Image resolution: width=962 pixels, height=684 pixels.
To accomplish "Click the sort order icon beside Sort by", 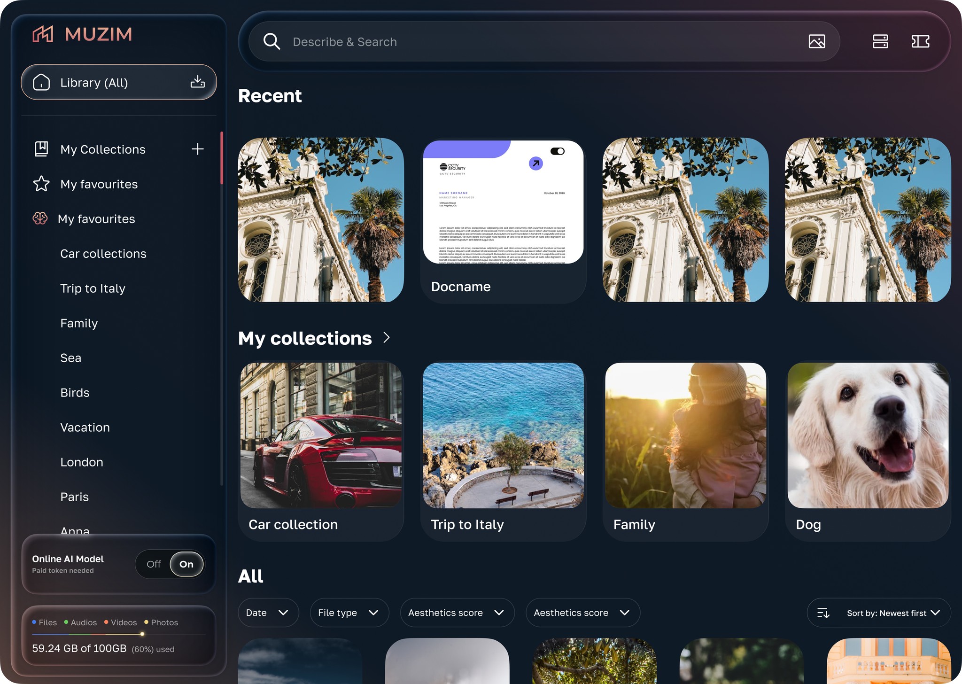I will point(823,613).
